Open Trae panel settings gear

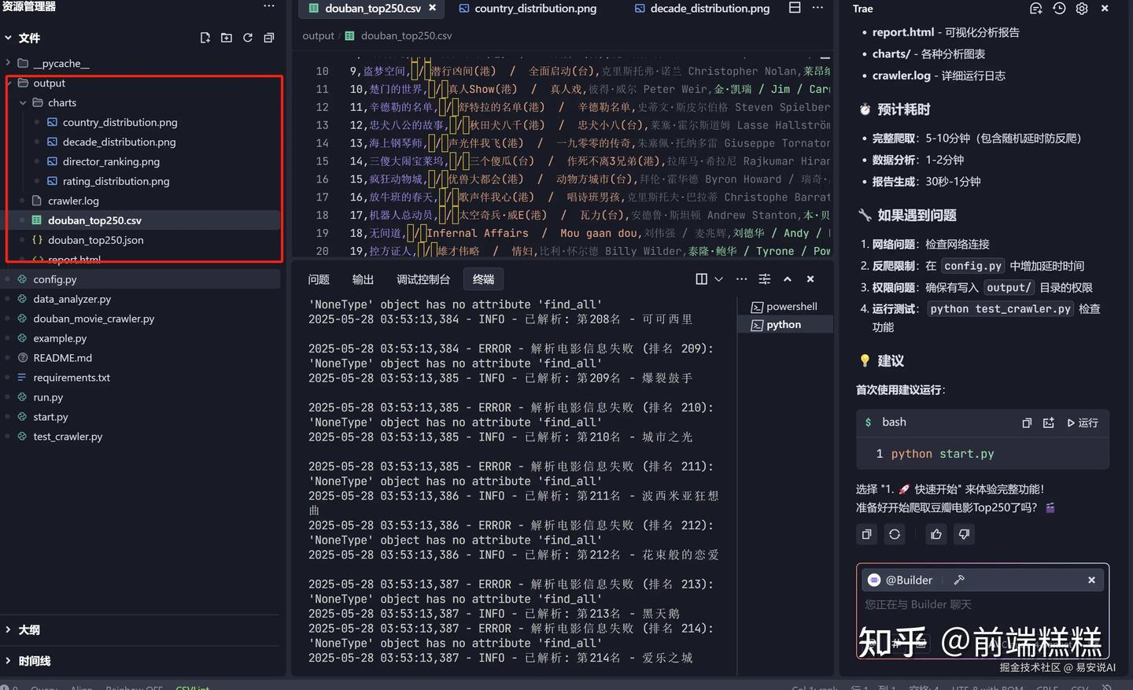[x=1082, y=9]
